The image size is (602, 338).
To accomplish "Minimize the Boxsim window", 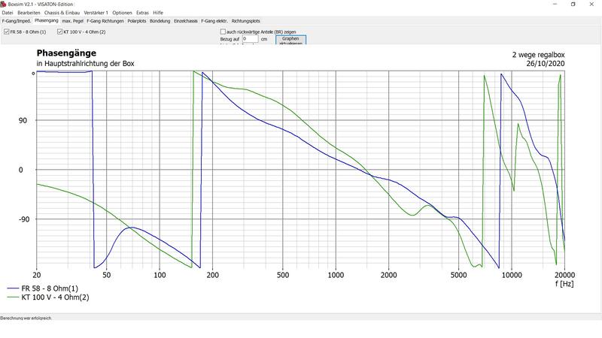I will (555, 5).
